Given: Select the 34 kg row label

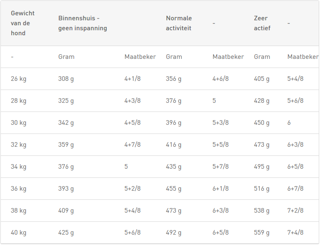Looking at the screenshot, I should tap(19, 167).
